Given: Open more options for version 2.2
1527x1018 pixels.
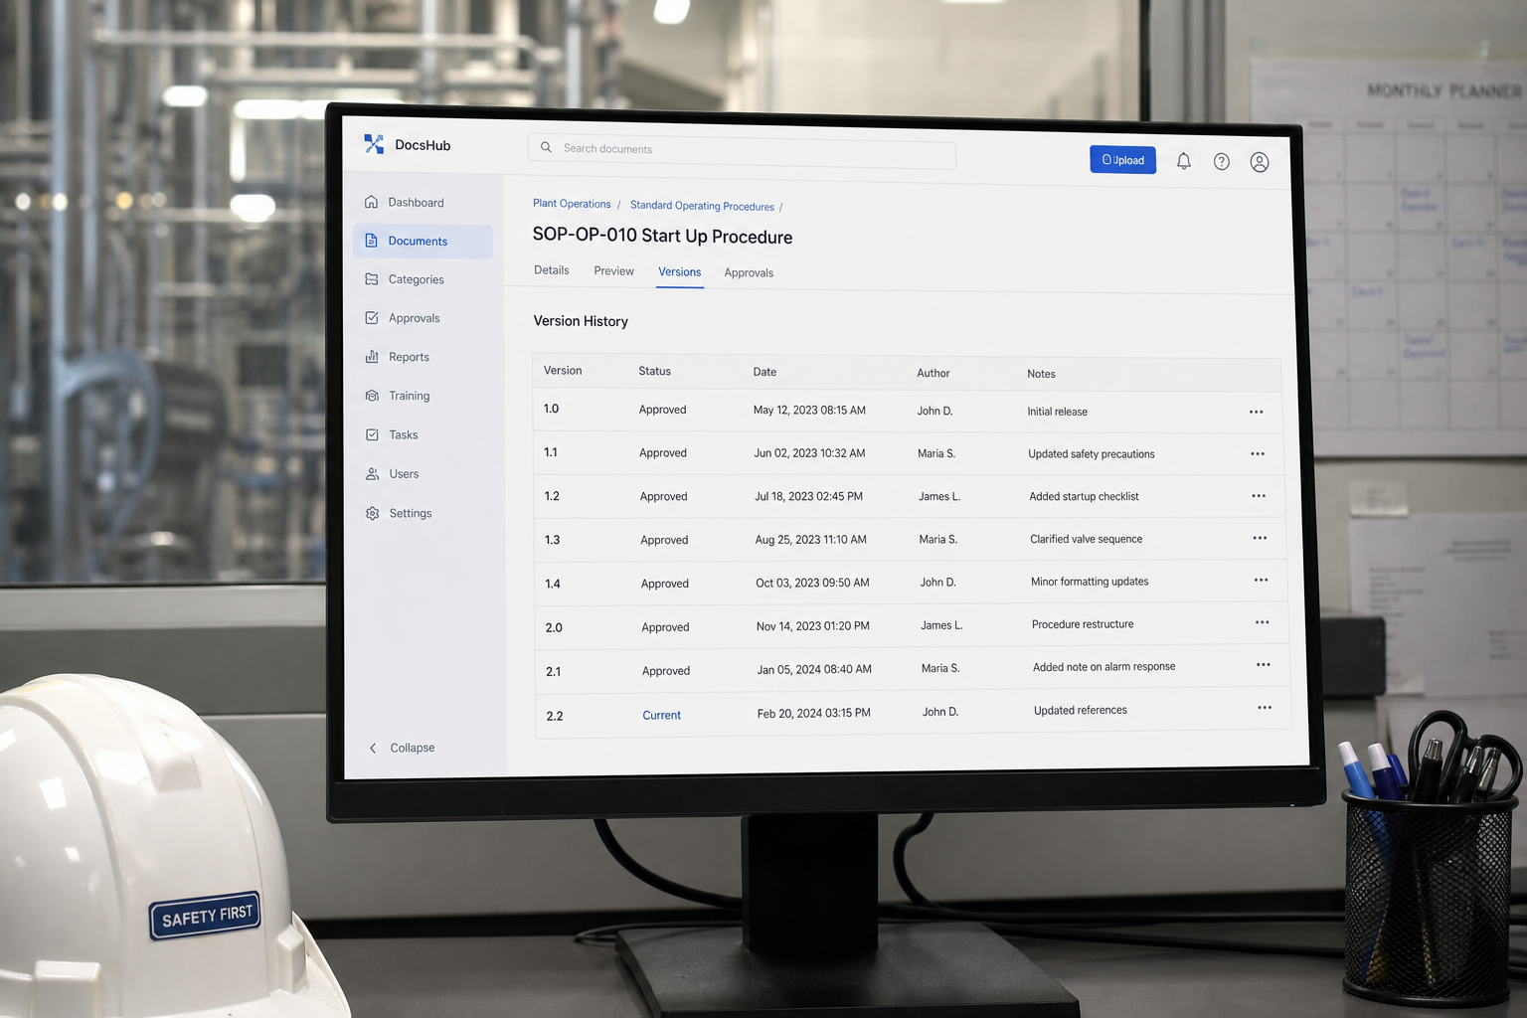Looking at the screenshot, I should pyautogui.click(x=1265, y=708).
